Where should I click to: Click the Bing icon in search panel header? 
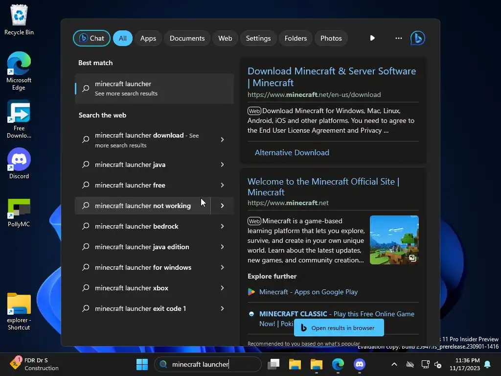click(x=418, y=38)
